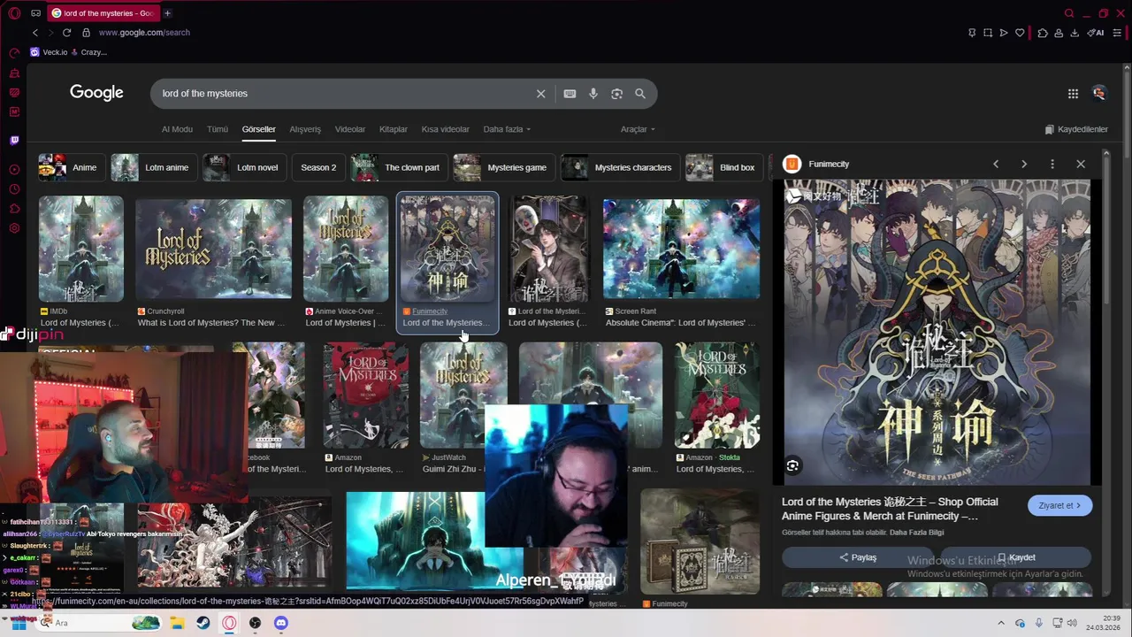Expand the Araçlar tools dropdown

(x=638, y=129)
